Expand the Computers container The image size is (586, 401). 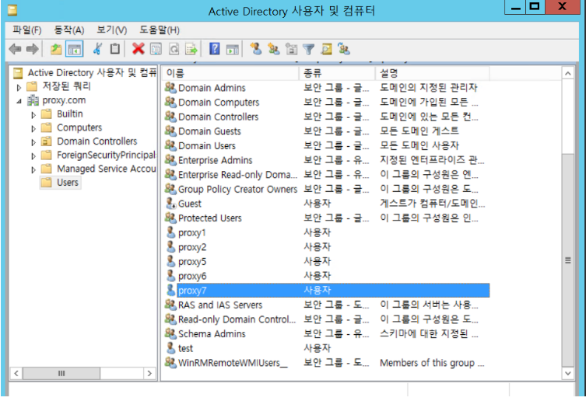point(33,129)
